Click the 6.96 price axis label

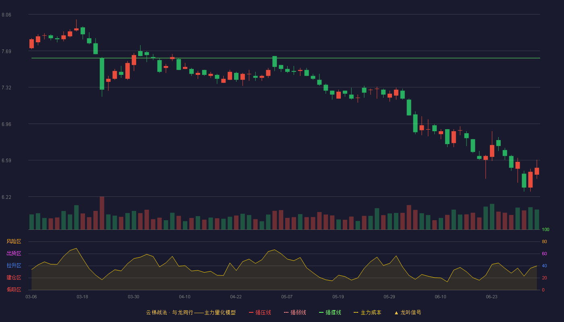point(6,124)
